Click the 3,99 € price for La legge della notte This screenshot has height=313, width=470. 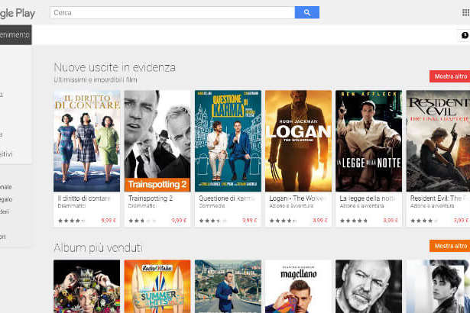coord(391,221)
